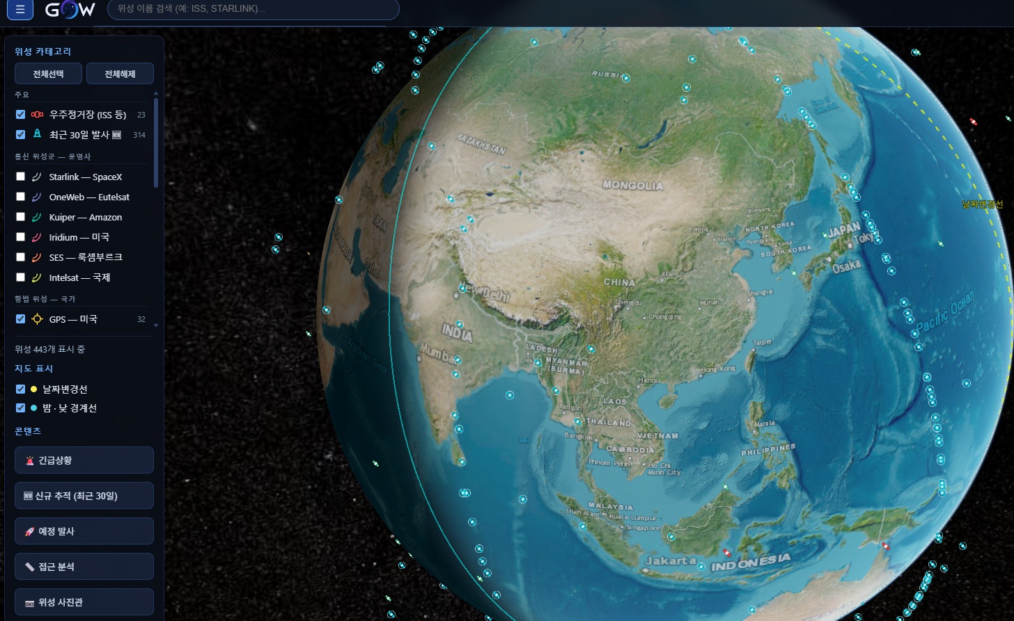Click the Jakarta city label
The image size is (1014, 621).
tap(671, 560)
